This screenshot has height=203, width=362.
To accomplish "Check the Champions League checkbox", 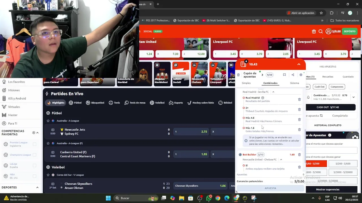I will click(35, 155).
